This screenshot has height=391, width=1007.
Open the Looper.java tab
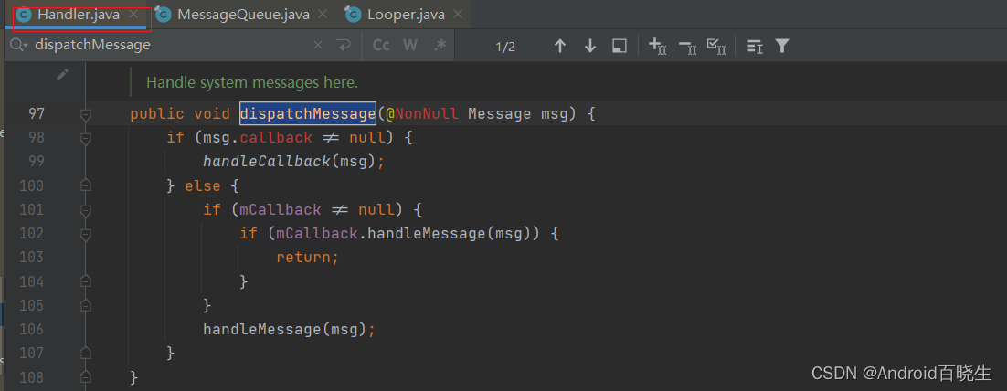(404, 14)
